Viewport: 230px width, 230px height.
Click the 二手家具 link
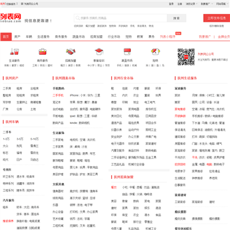[x=58, y=147]
